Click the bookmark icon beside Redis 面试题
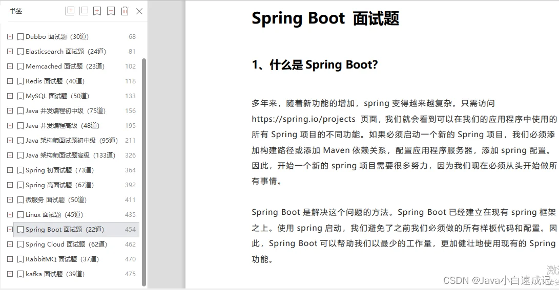559x290 pixels. click(20, 81)
